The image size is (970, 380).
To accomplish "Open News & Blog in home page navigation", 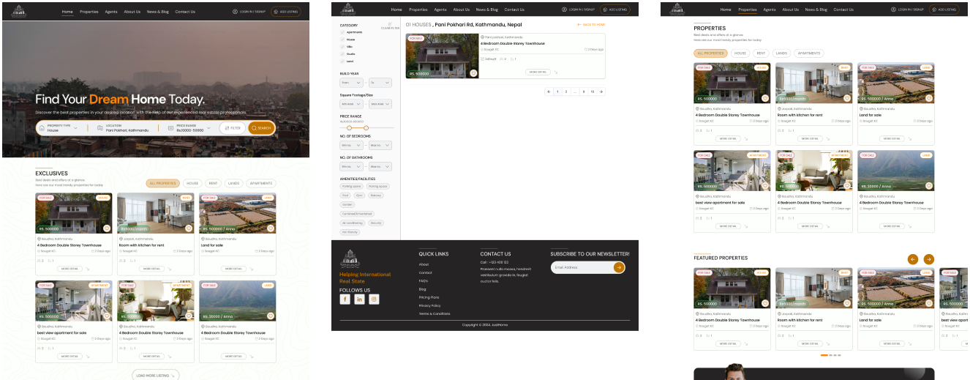I will point(158,12).
